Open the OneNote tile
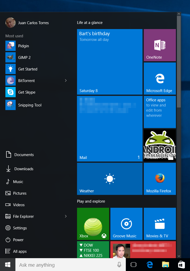Image resolution: width=190 pixels, height=271 pixels. 160,45
